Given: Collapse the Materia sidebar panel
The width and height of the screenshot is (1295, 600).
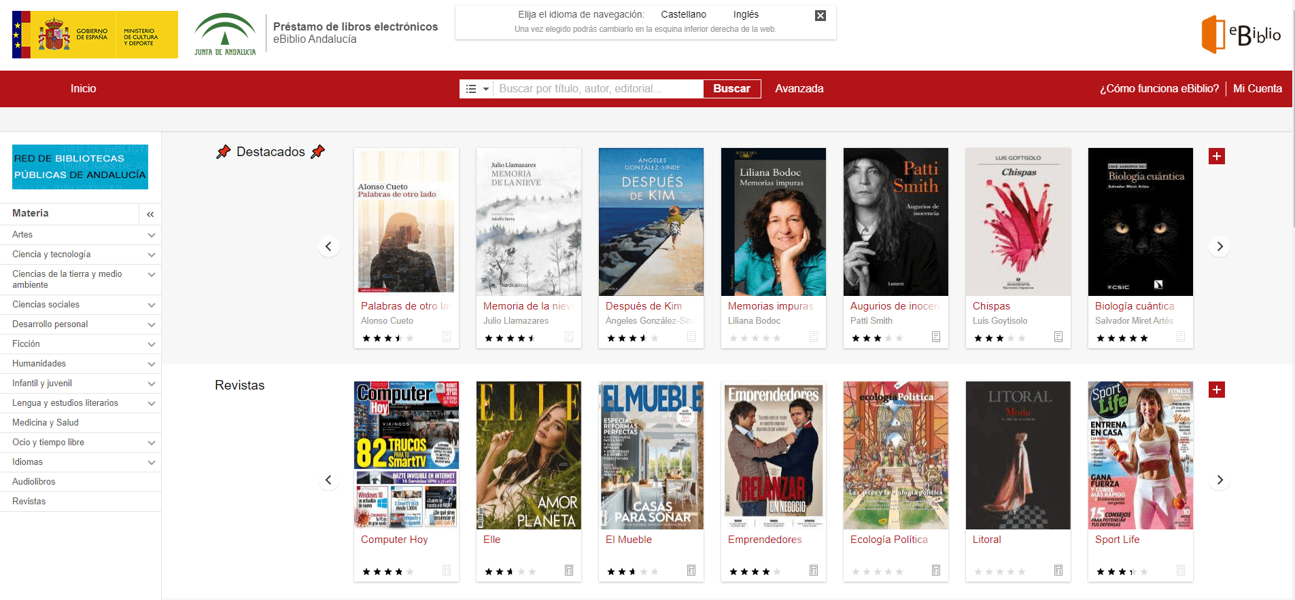Looking at the screenshot, I should click(x=150, y=214).
